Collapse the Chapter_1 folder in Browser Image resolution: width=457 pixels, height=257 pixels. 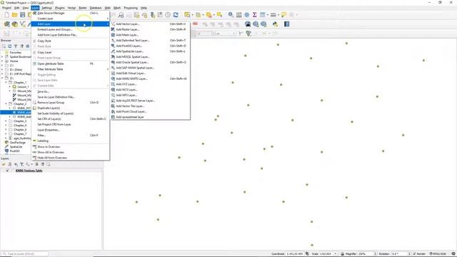[6, 83]
